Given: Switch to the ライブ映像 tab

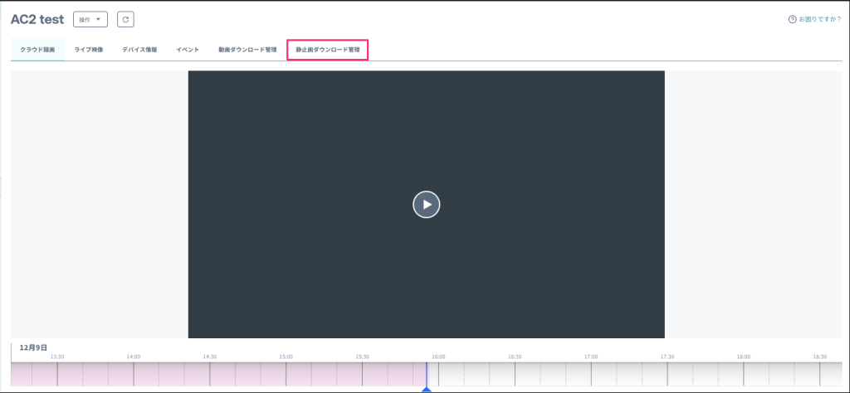Looking at the screenshot, I should click(89, 50).
